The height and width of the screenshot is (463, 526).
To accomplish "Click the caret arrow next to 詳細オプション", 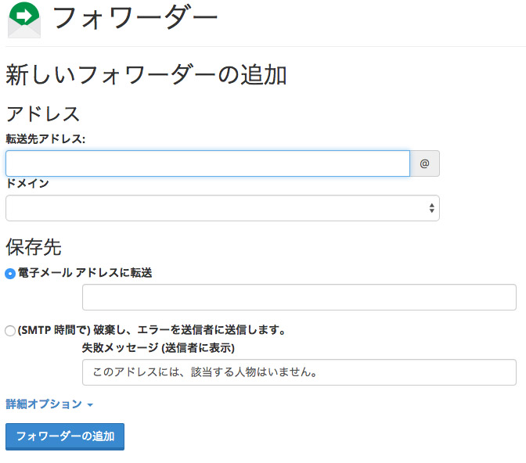I will [90, 405].
